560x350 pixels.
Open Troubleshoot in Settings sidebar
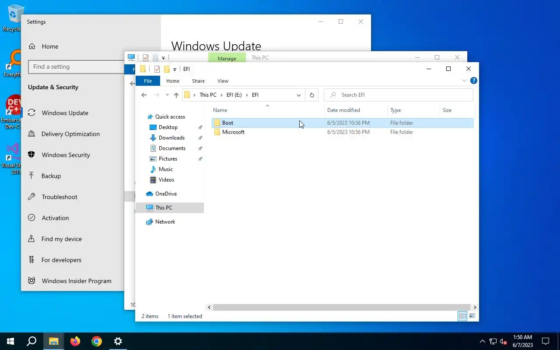[59, 197]
